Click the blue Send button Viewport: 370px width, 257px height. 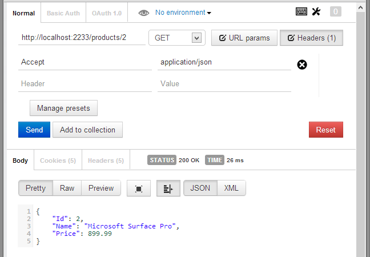[34, 130]
